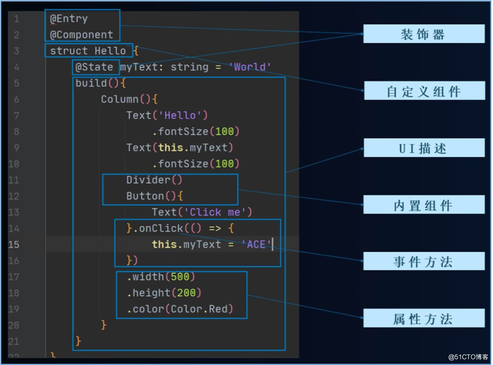The width and height of the screenshot is (493, 365).
Task: Click line number 15 in the gutter
Action: [x=14, y=245]
